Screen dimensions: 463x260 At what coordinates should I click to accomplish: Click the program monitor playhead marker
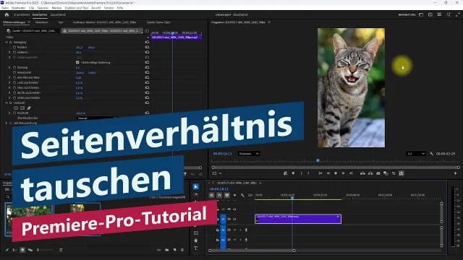[x=318, y=160]
